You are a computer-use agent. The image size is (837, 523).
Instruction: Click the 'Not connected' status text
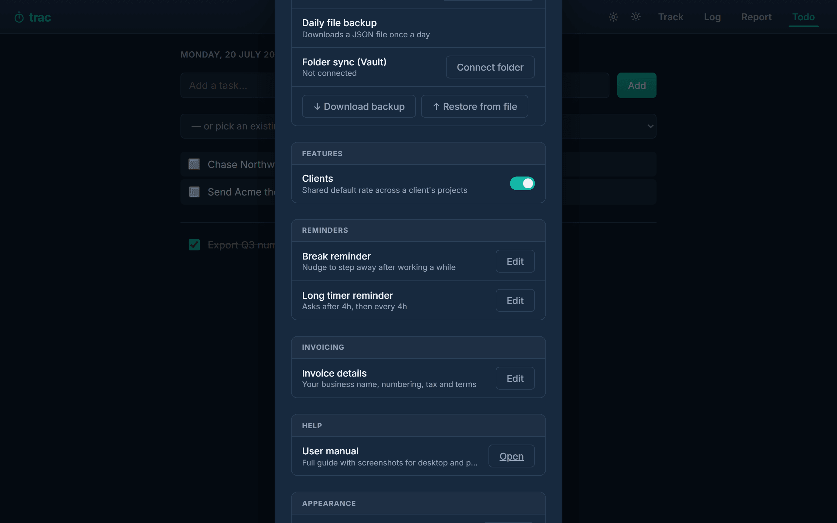(329, 73)
